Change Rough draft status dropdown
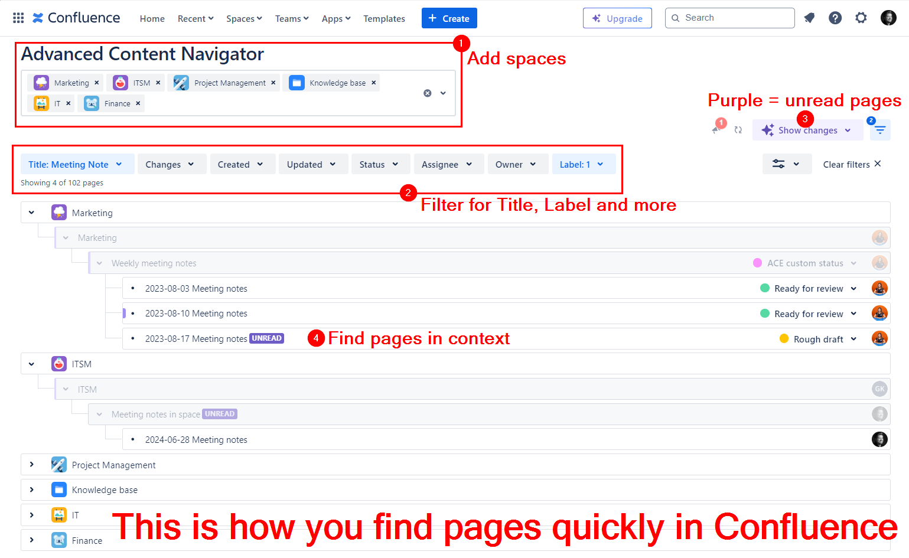Image resolution: width=909 pixels, height=558 pixels. click(819, 339)
